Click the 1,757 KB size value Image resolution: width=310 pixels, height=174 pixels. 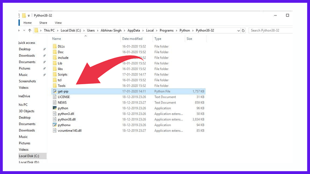coord(198,91)
